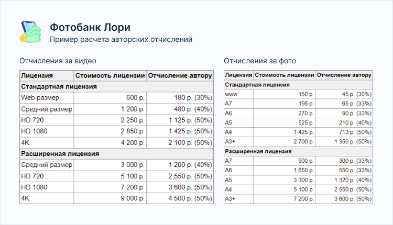
Task: Click the Фотобанк Лори title text
Action: pos(90,27)
